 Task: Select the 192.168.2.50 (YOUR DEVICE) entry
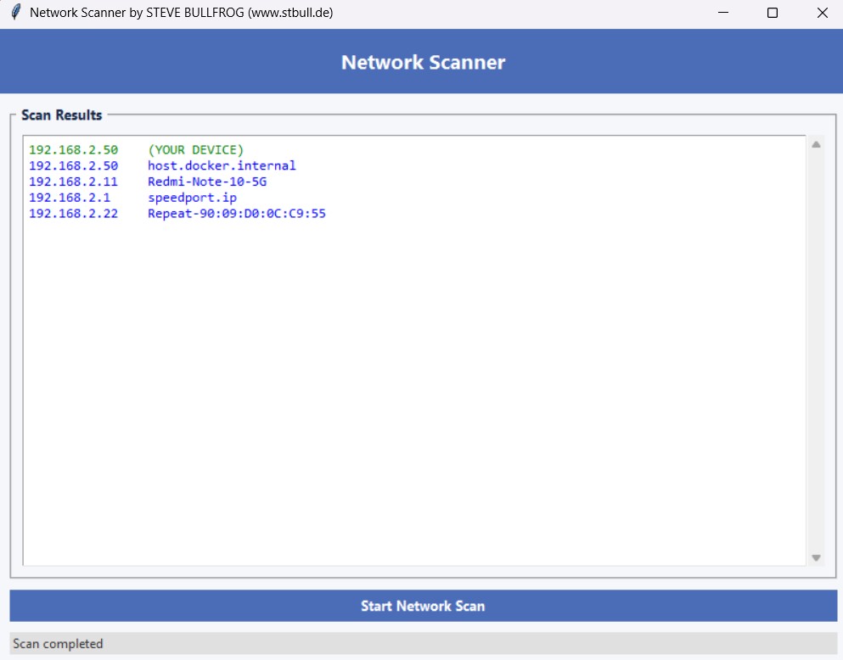coord(136,149)
